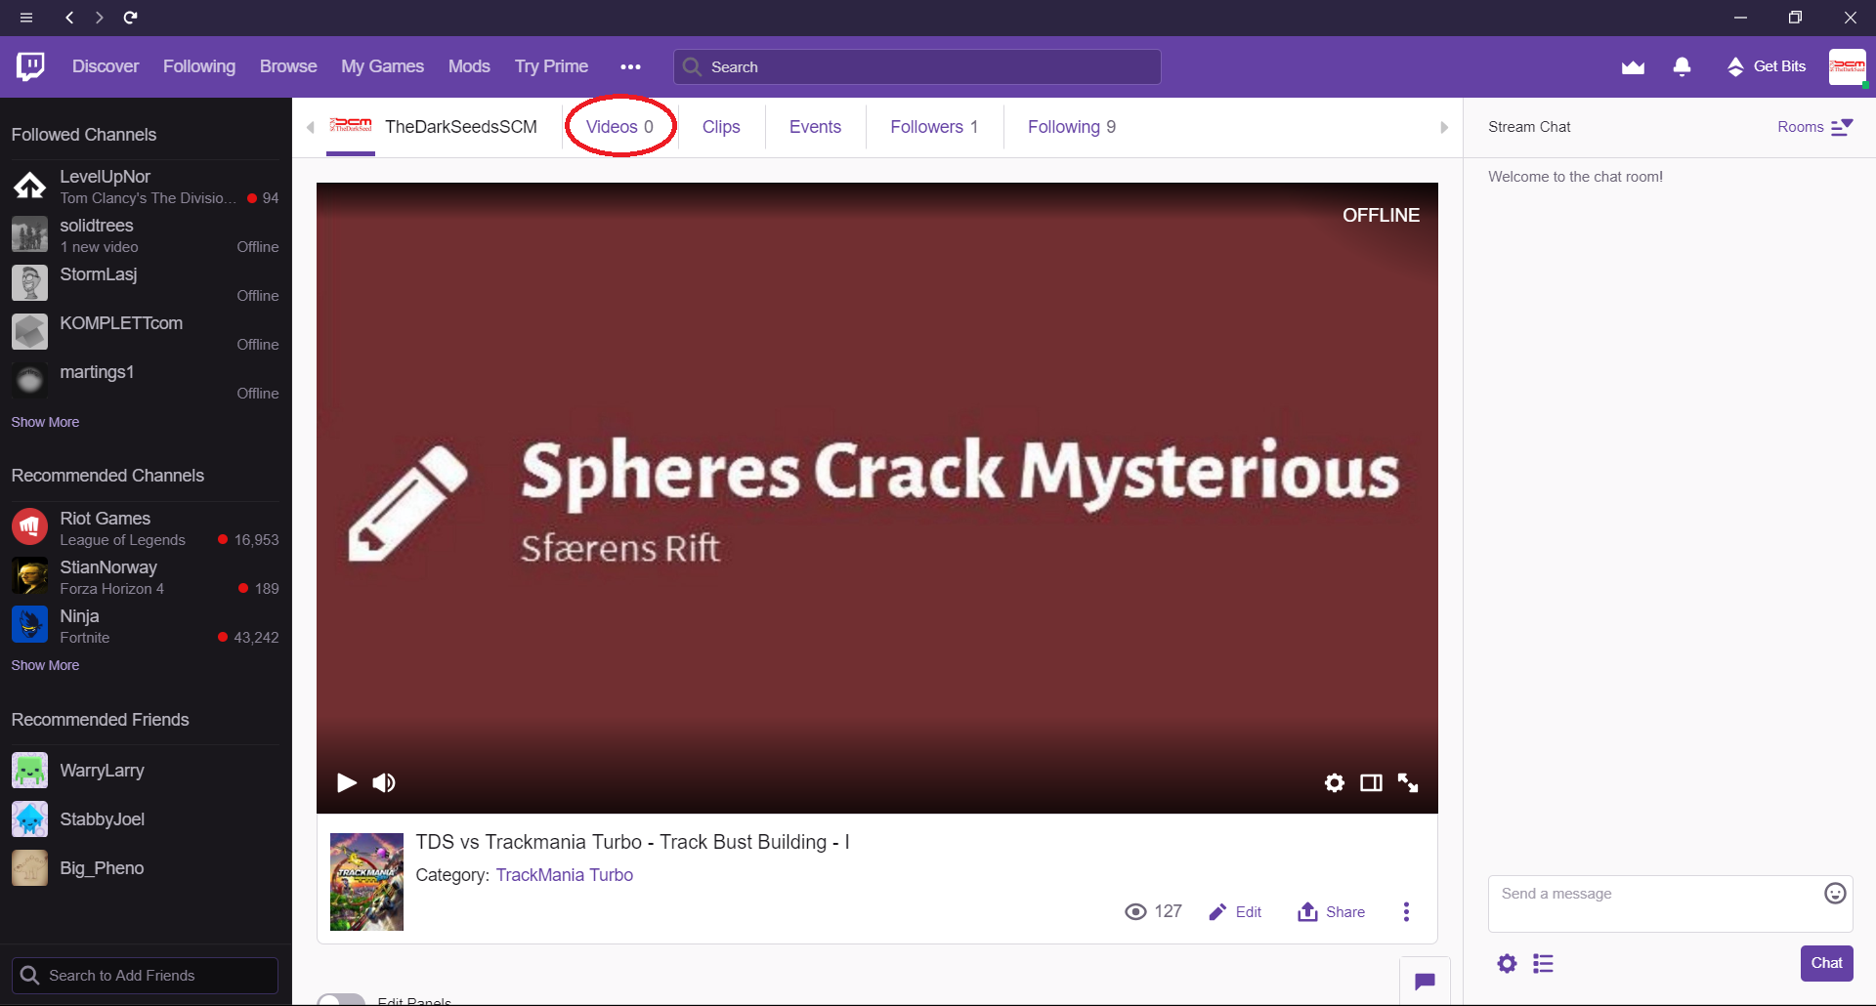Go forward with the forward arrow

pos(100,18)
